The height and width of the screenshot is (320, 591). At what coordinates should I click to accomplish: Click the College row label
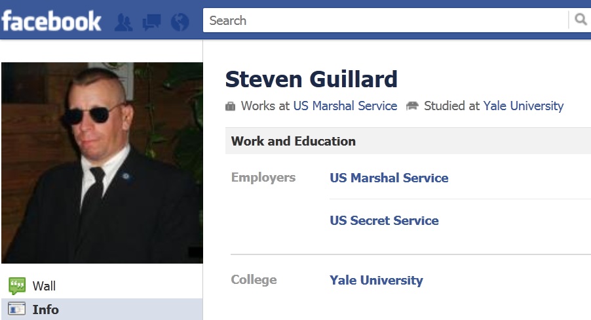pos(254,280)
